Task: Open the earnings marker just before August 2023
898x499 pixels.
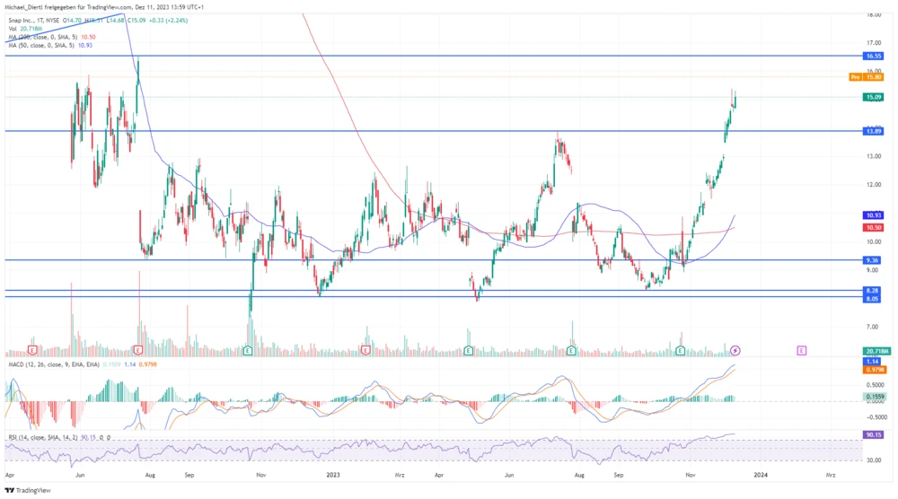Action: (x=572, y=349)
